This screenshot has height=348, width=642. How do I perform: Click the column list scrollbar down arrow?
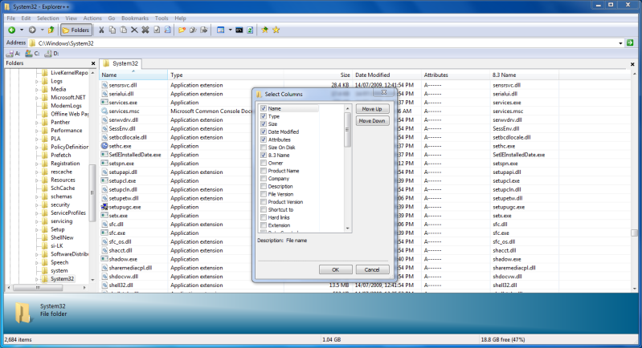tap(348, 229)
